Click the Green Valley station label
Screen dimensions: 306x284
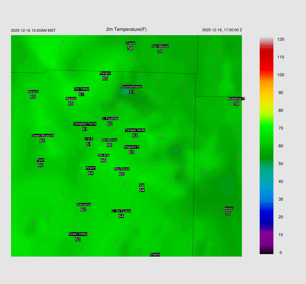click(78, 234)
